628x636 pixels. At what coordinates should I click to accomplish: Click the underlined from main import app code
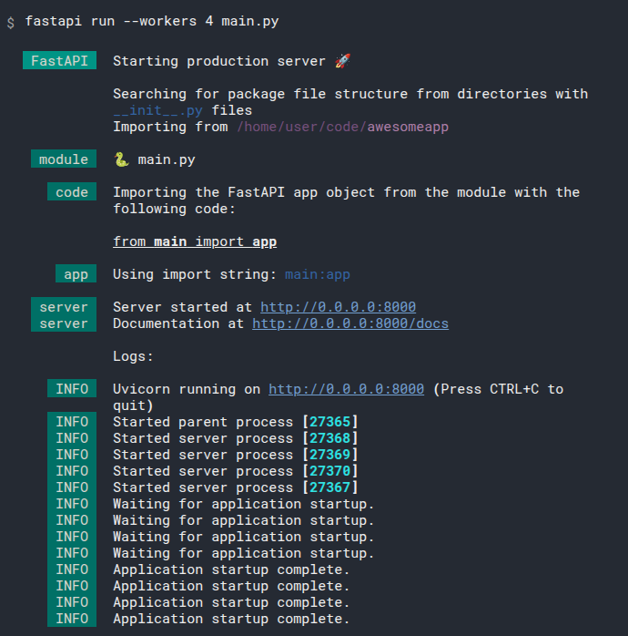195,241
